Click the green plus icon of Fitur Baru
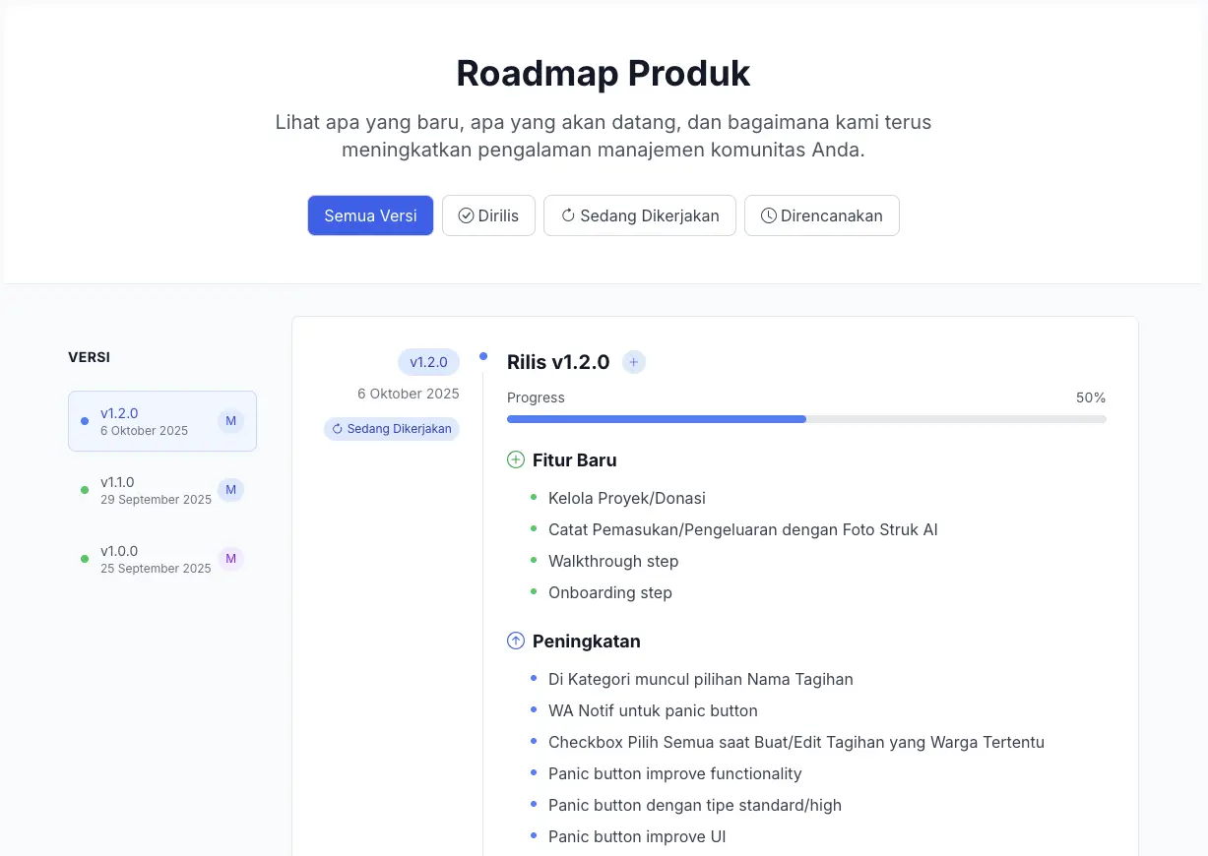The image size is (1208, 856). coord(516,459)
